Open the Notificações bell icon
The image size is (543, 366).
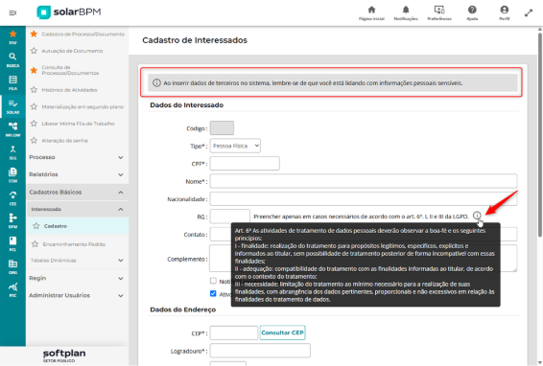pos(406,12)
